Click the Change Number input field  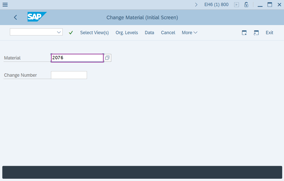pos(69,75)
